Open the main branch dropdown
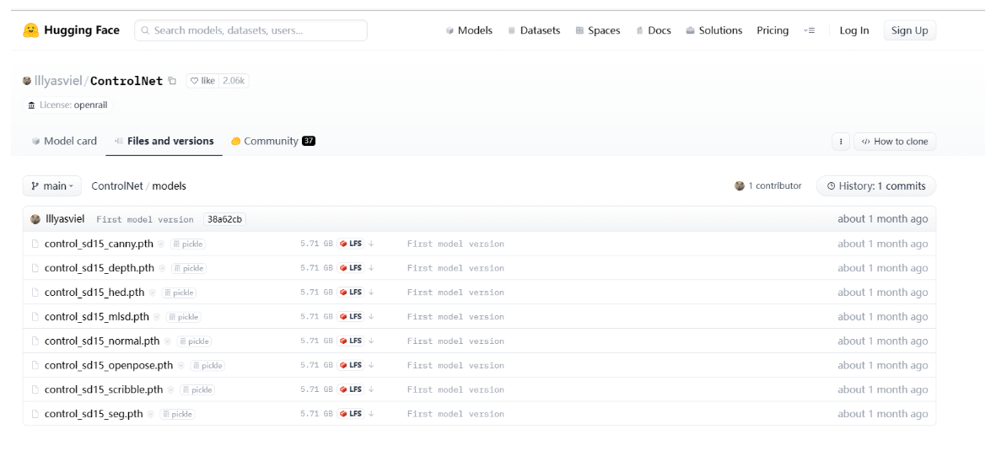Viewport: 1007px width, 451px height. (x=52, y=186)
